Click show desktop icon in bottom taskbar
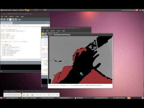This screenshot has height=108, width=144. pyautogui.click(x=1, y=98)
